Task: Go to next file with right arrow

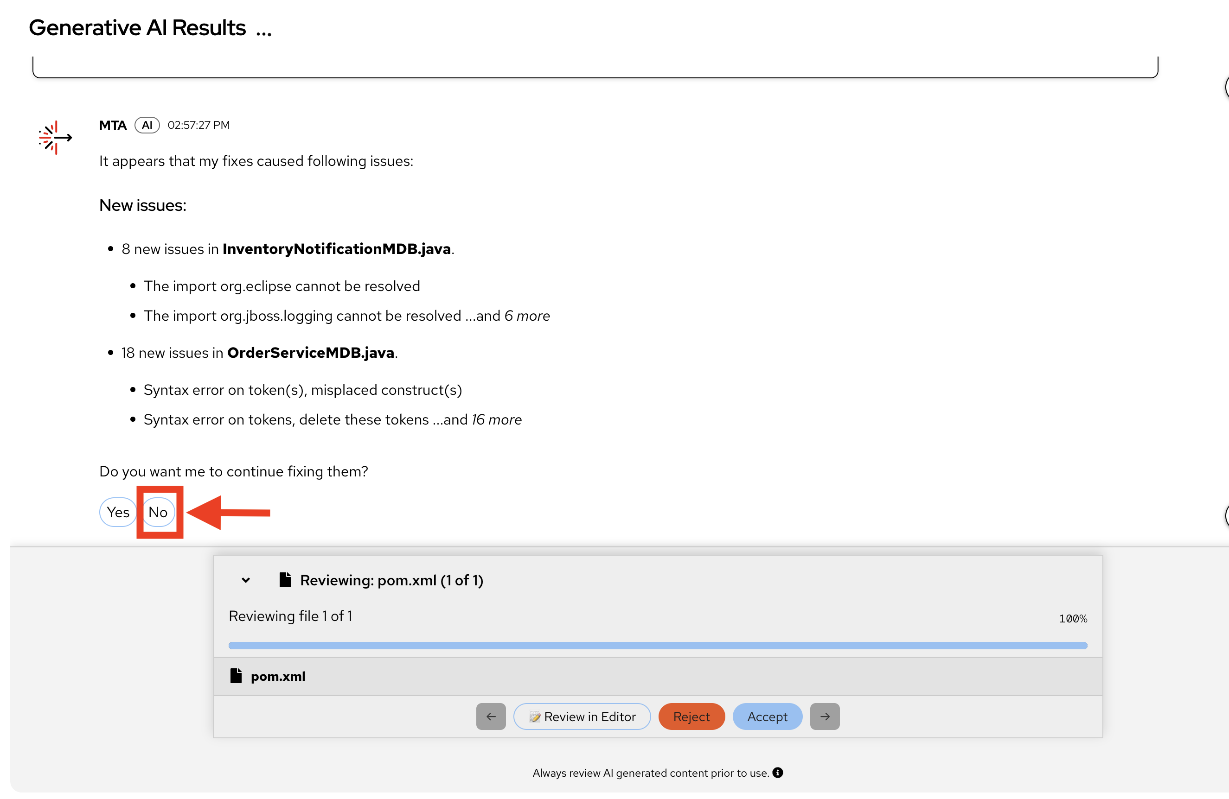Action: click(825, 717)
